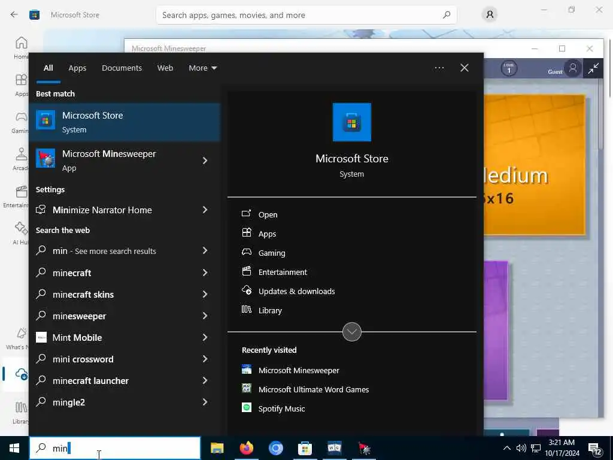Open recently visited Spotify Music
Image resolution: width=613 pixels, height=460 pixels.
[273, 408]
